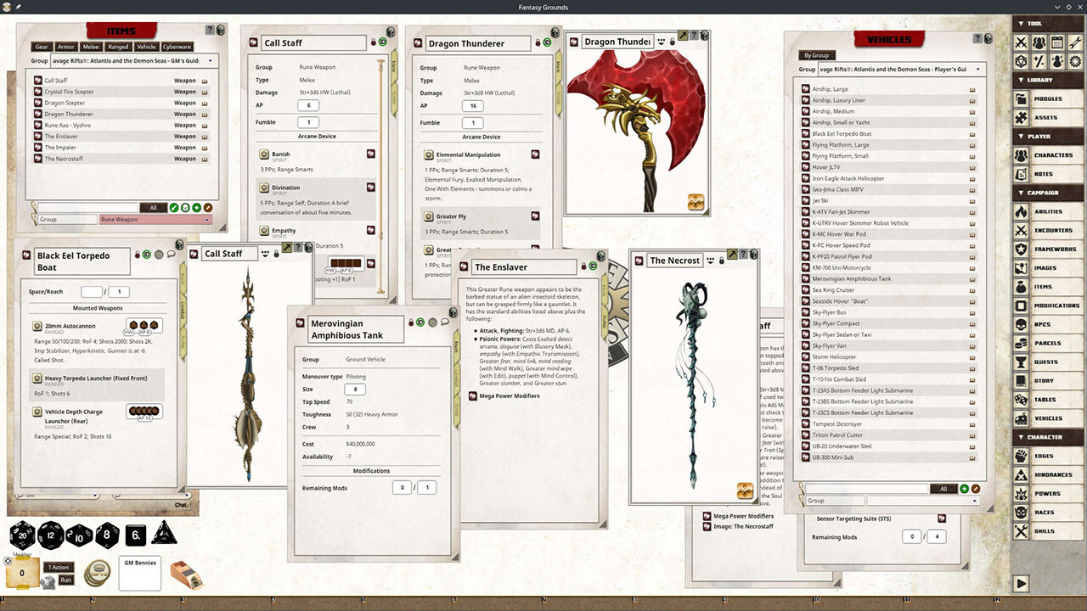The image size is (1087, 611).
Task: Click the calendar tool icon
Action: [1057, 42]
